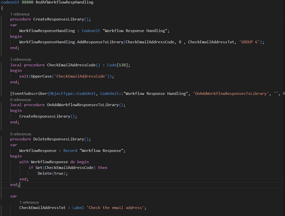Click '0 references' above DeleteResponsesLibrary procedure
This screenshot has width=285, height=216.
point(21,134)
